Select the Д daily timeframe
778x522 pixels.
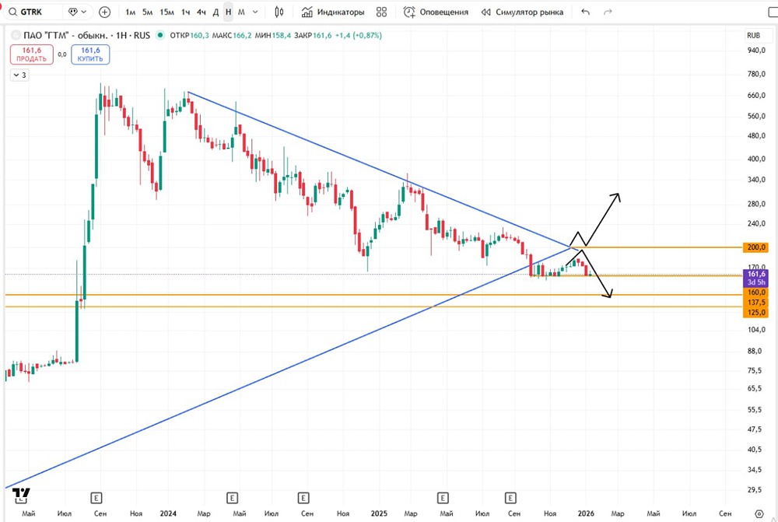coord(216,12)
